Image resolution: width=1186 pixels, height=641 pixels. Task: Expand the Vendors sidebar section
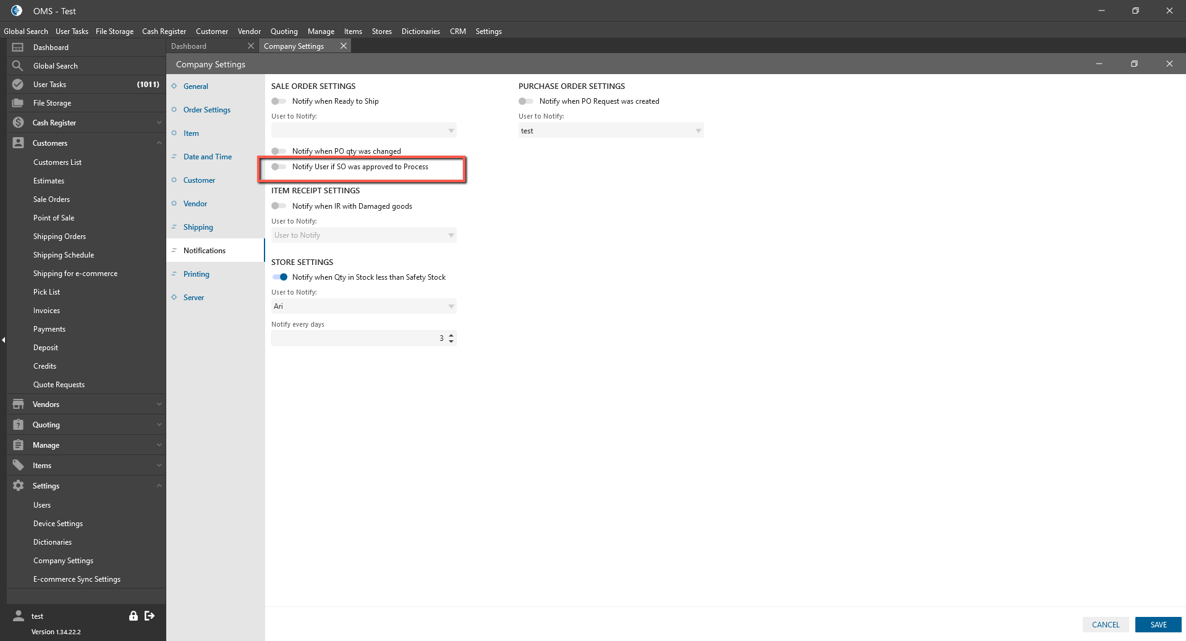point(159,404)
